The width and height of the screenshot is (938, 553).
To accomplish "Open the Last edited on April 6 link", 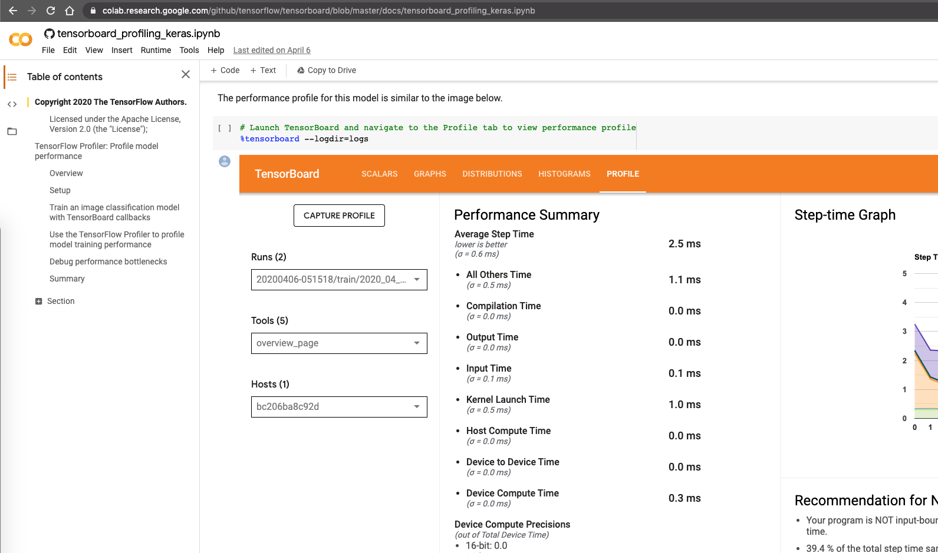I will click(x=272, y=50).
